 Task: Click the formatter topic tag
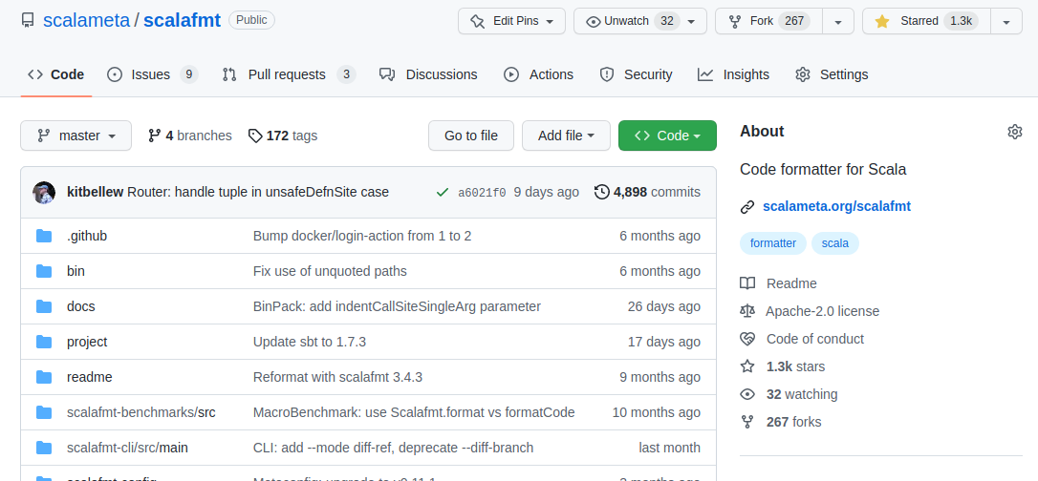coord(773,243)
